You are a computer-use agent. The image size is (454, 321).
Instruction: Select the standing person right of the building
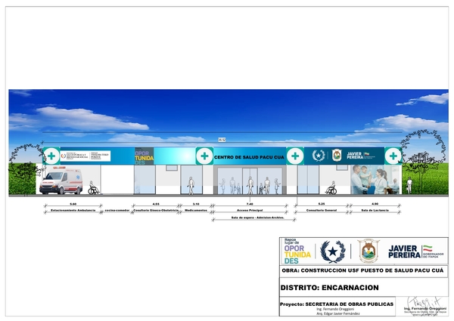(x=409, y=185)
